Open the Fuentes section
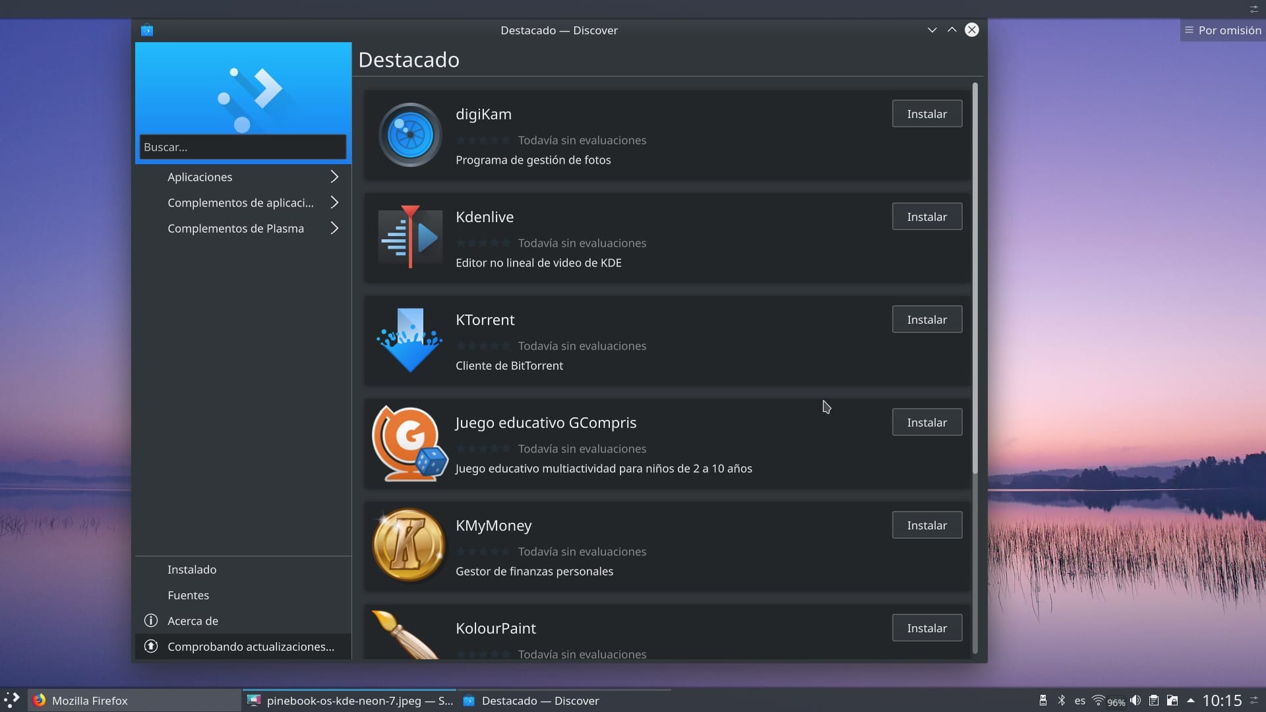1266x712 pixels. 188,595
